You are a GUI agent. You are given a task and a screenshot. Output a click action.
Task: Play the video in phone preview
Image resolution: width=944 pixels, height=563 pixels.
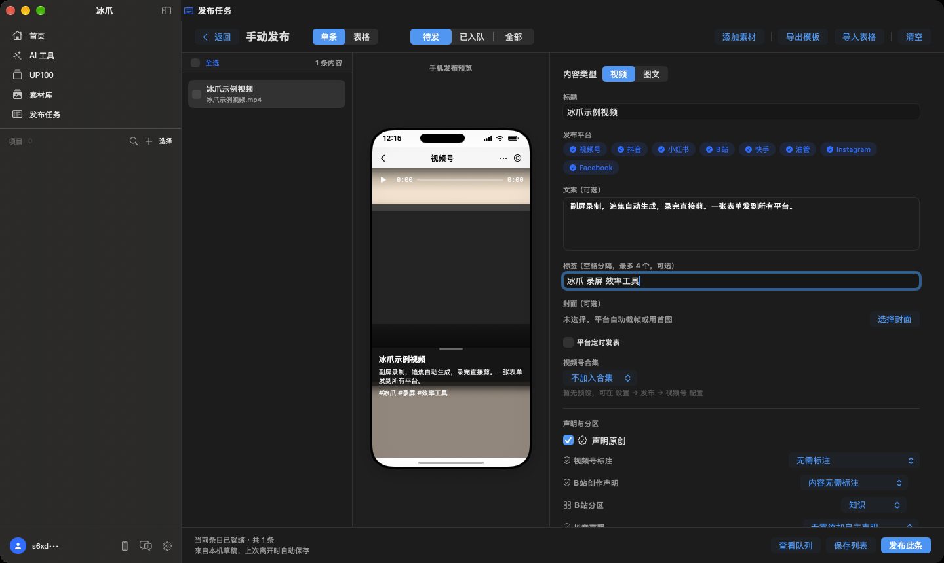click(383, 179)
